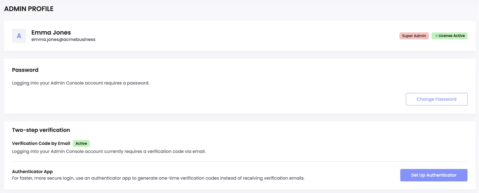The image size is (479, 193).
Task: Click the Change Password button
Action: tap(437, 99)
